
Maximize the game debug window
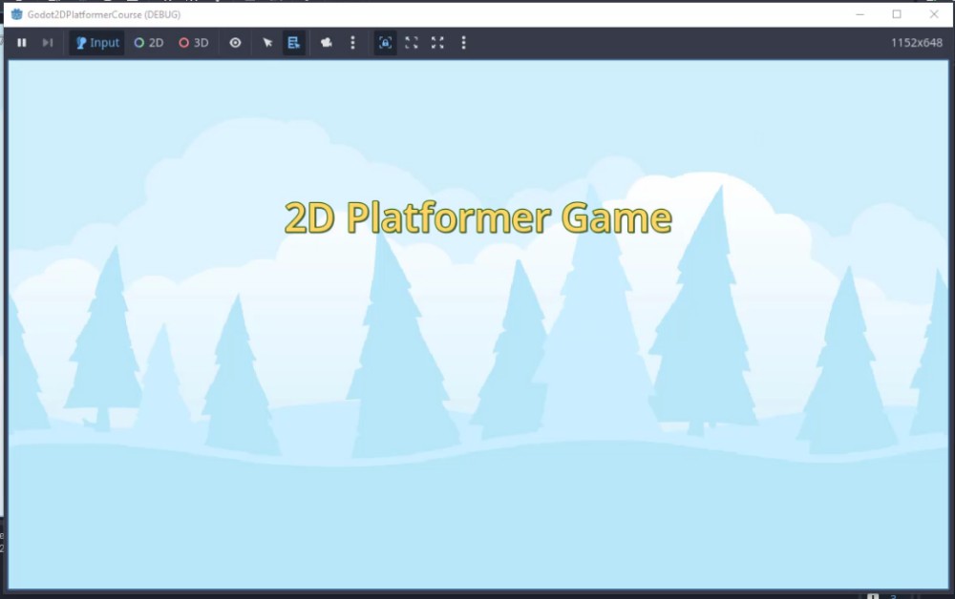[x=897, y=14]
